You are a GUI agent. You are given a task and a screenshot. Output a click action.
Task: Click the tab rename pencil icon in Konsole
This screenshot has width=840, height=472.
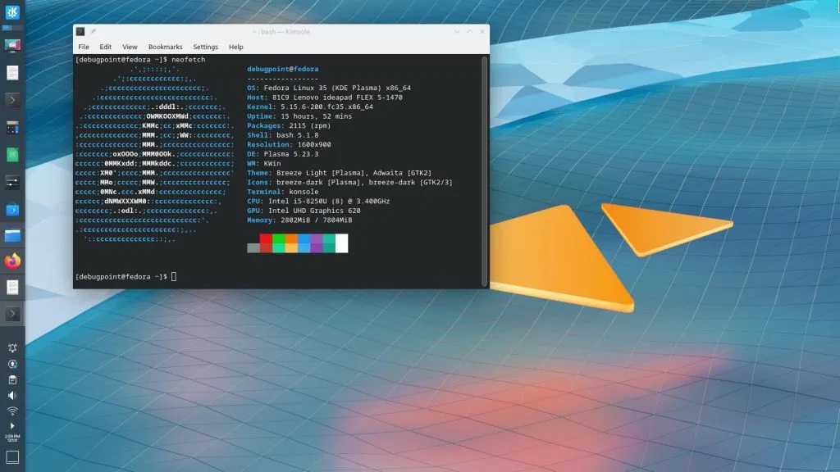point(93,30)
